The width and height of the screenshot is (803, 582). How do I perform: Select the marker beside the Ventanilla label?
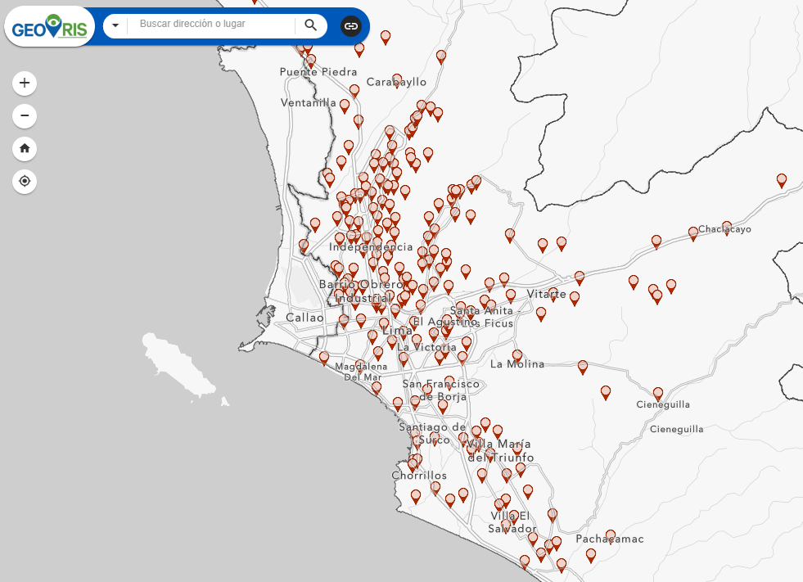[x=345, y=106]
